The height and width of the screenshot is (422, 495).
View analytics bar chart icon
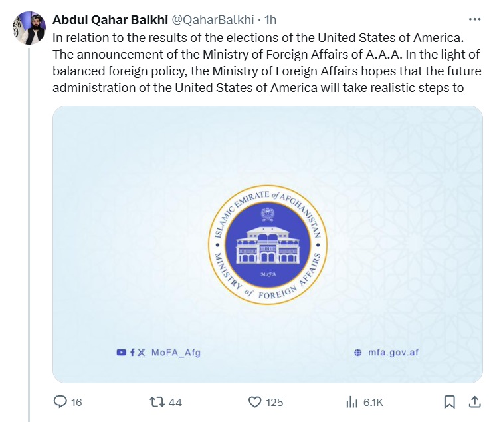click(x=352, y=403)
